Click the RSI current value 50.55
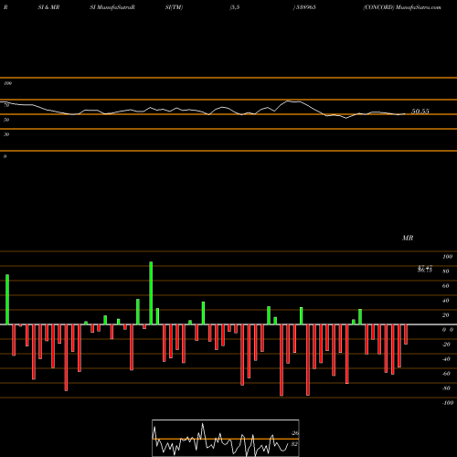The height and width of the screenshot is (457, 457). (x=420, y=112)
